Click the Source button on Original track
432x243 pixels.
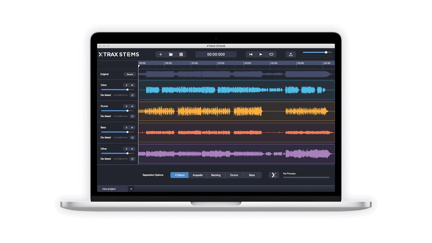[130, 74]
